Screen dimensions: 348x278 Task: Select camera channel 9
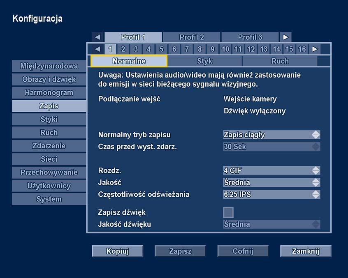(212, 49)
